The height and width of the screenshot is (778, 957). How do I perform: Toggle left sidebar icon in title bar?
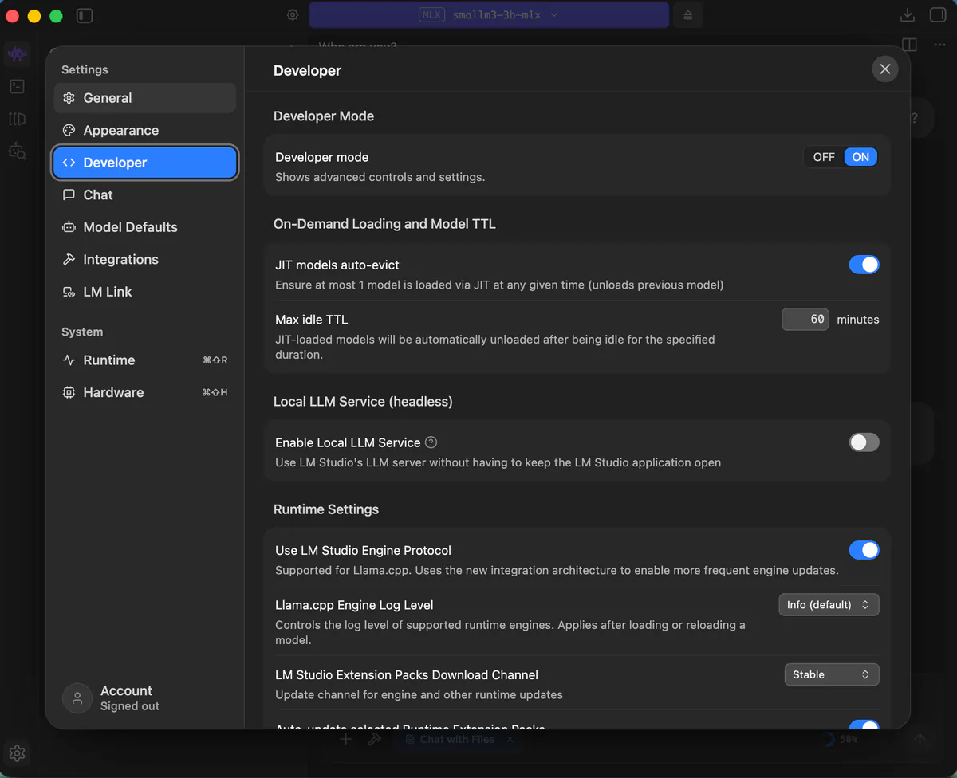[85, 15]
